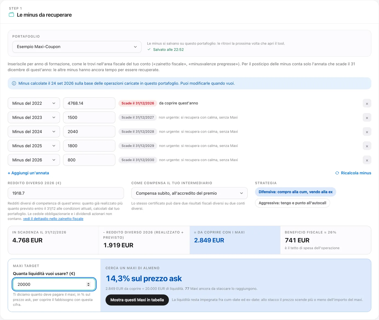Viewport: 379px width, 320px height.
Task: Remove the Minus del 2025 row
Action: coord(367,146)
